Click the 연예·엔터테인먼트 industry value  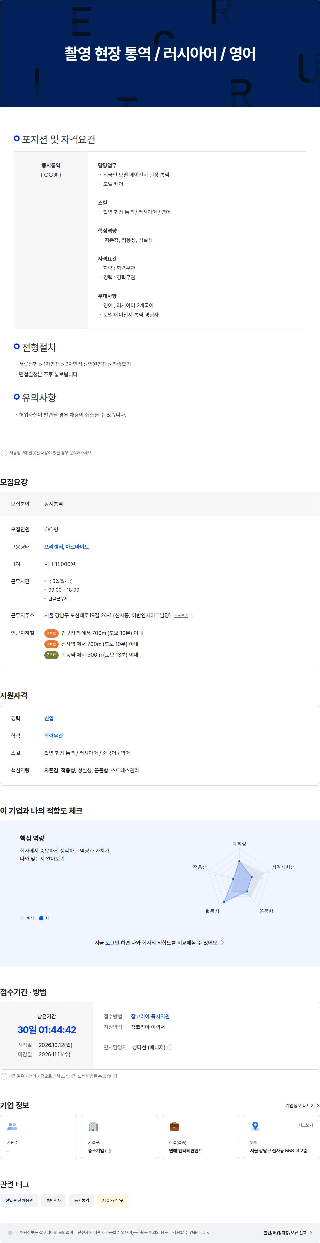[186, 1150]
